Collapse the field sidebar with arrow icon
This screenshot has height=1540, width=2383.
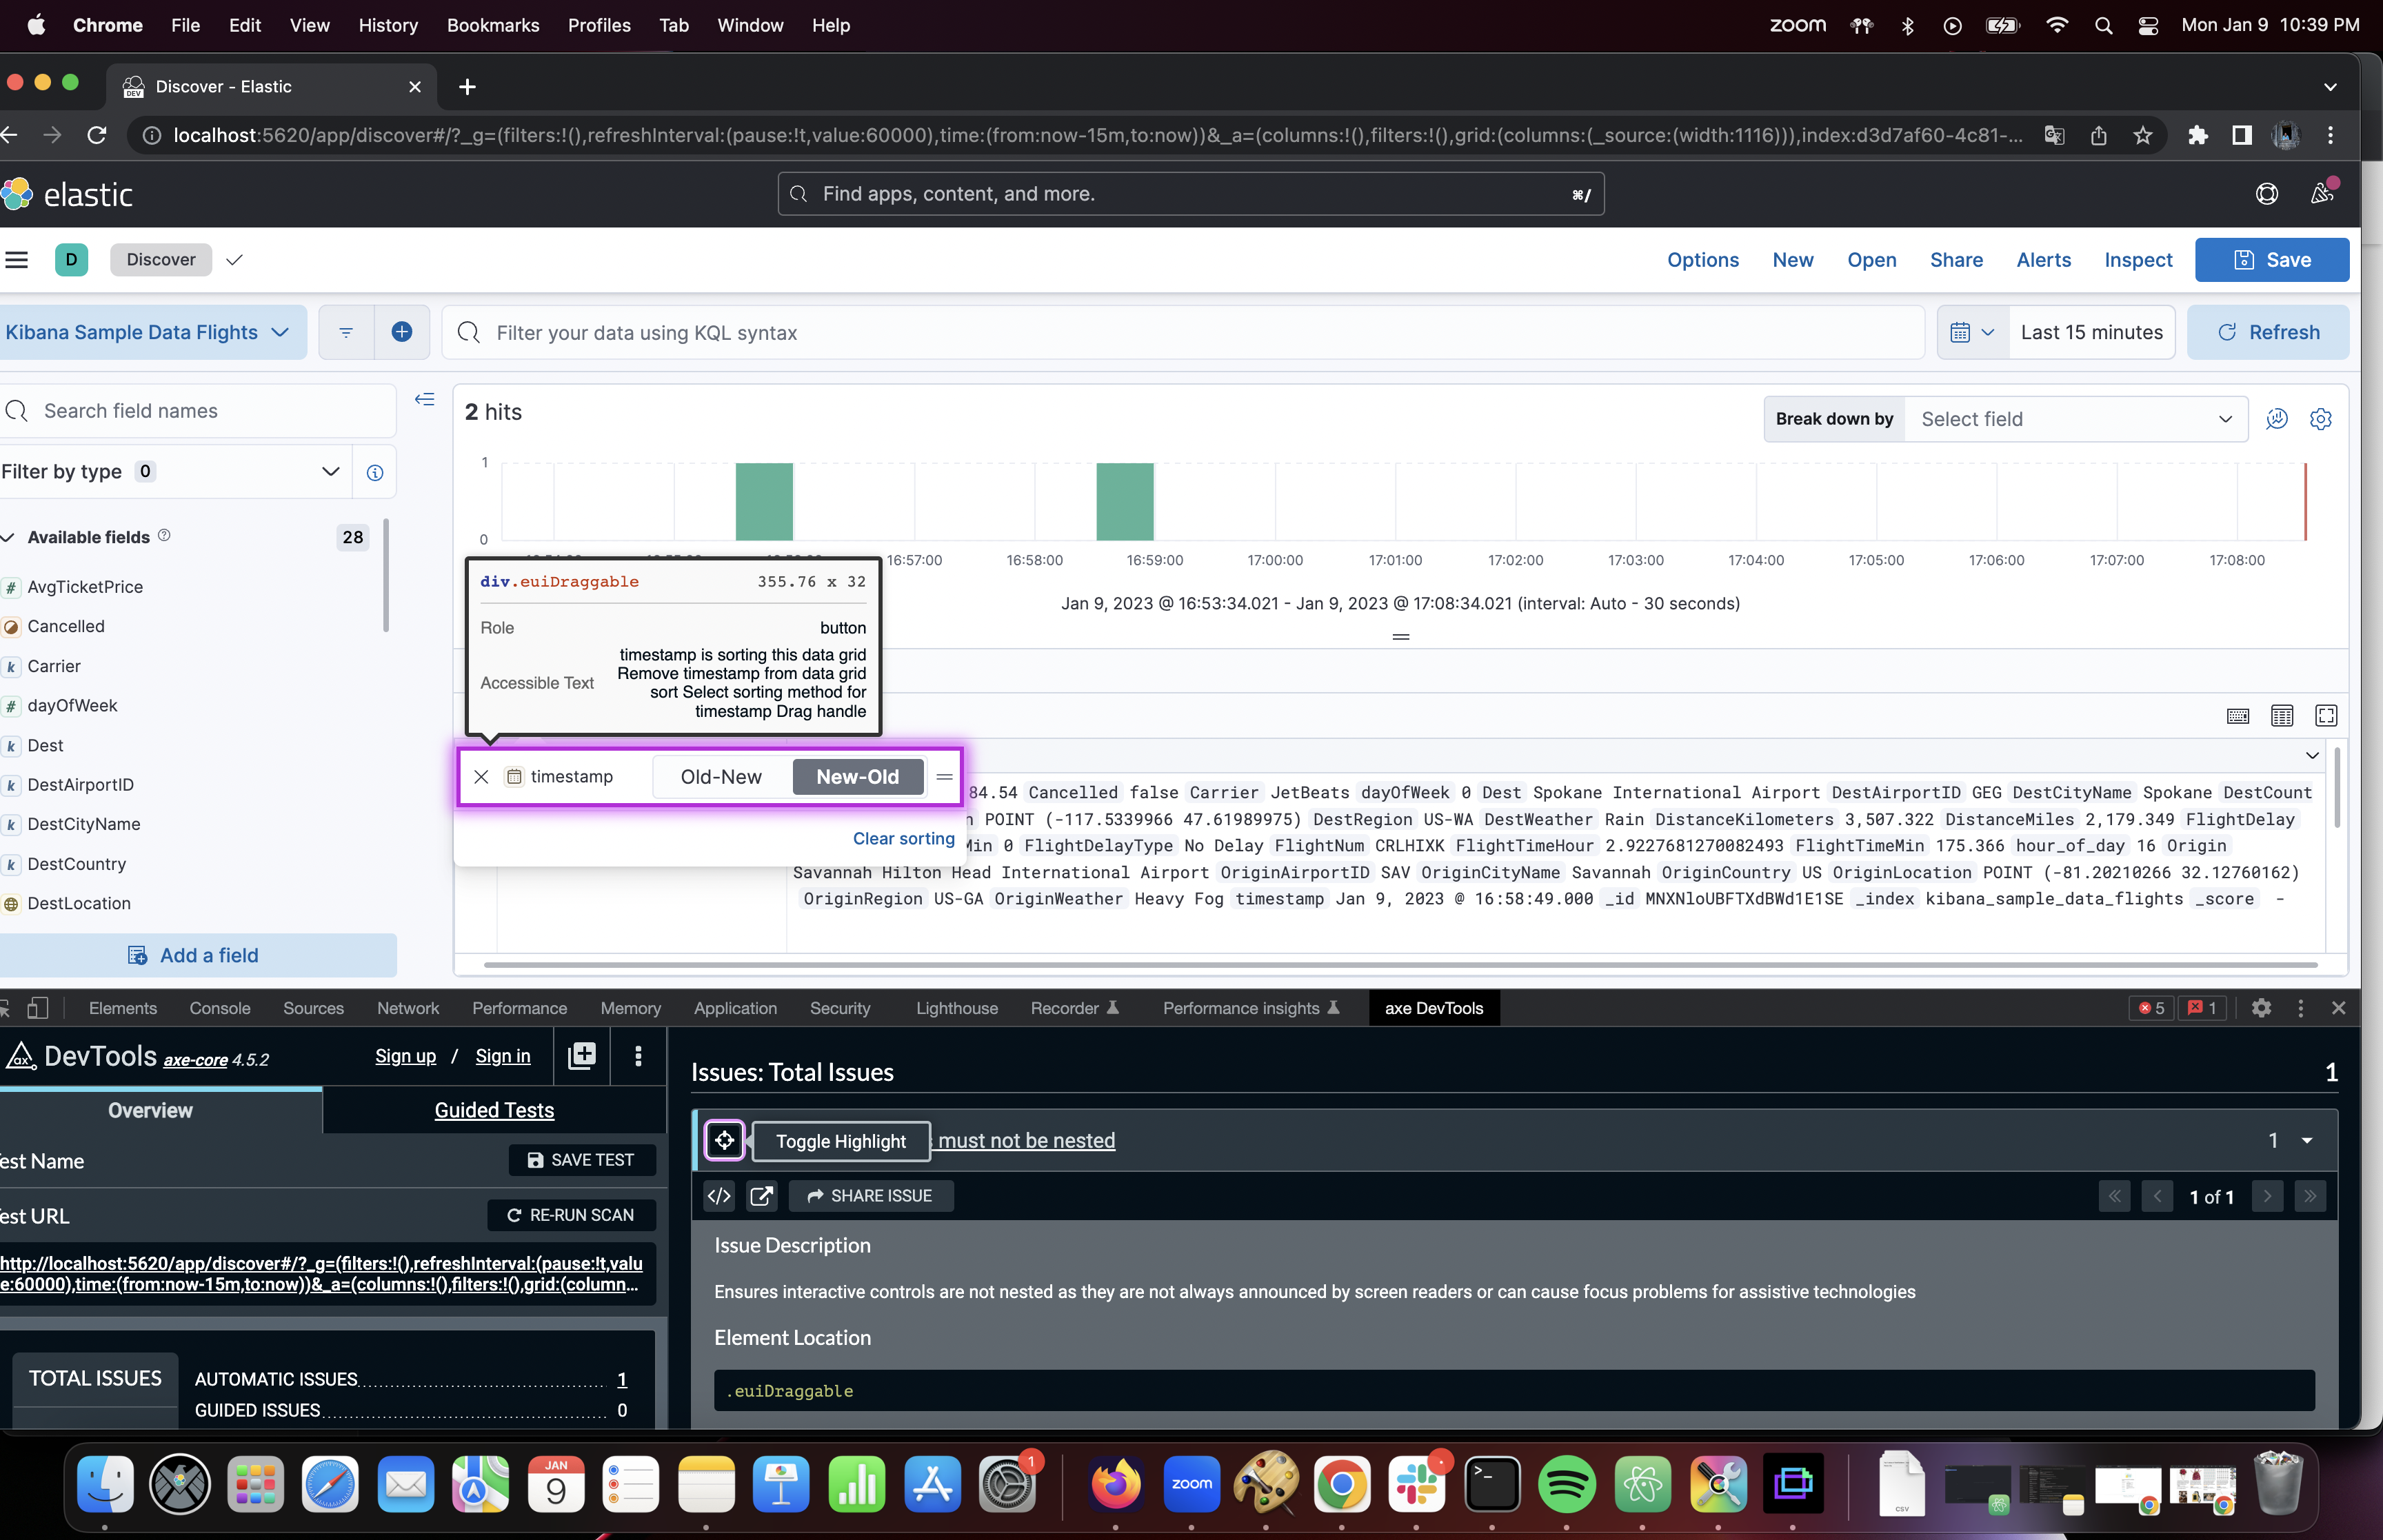coord(425,400)
